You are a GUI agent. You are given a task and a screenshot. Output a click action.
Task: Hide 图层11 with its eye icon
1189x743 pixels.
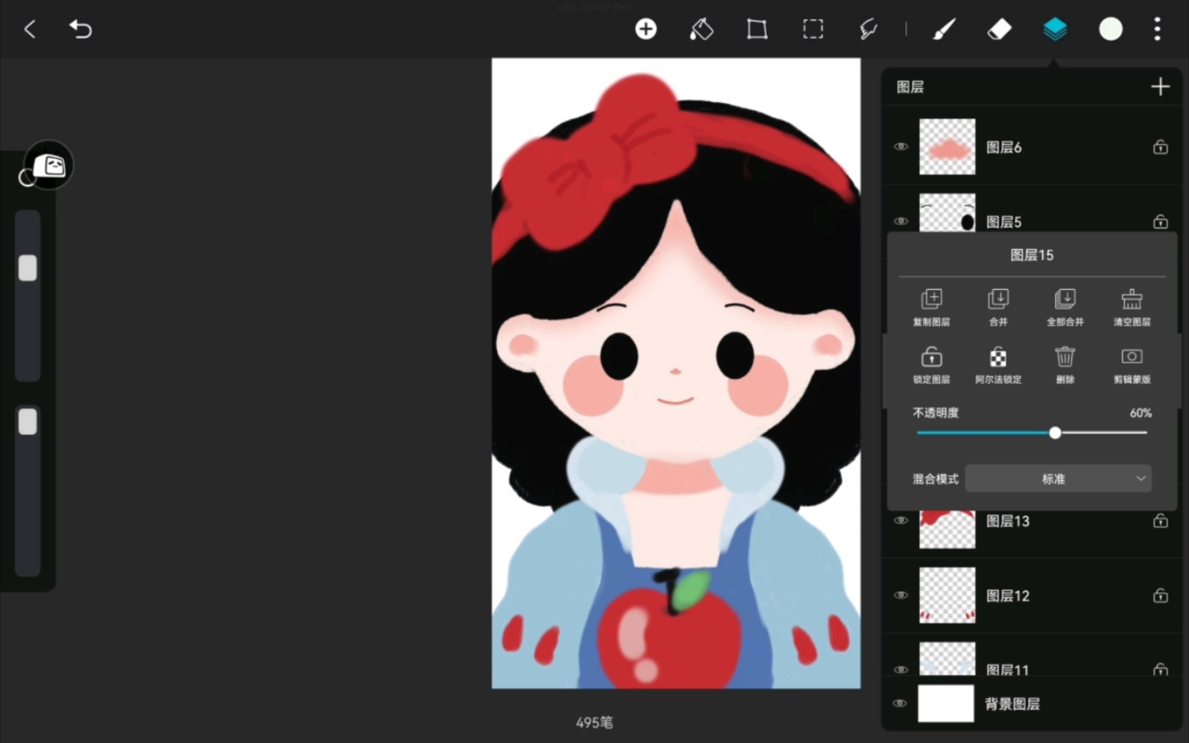pos(901,669)
